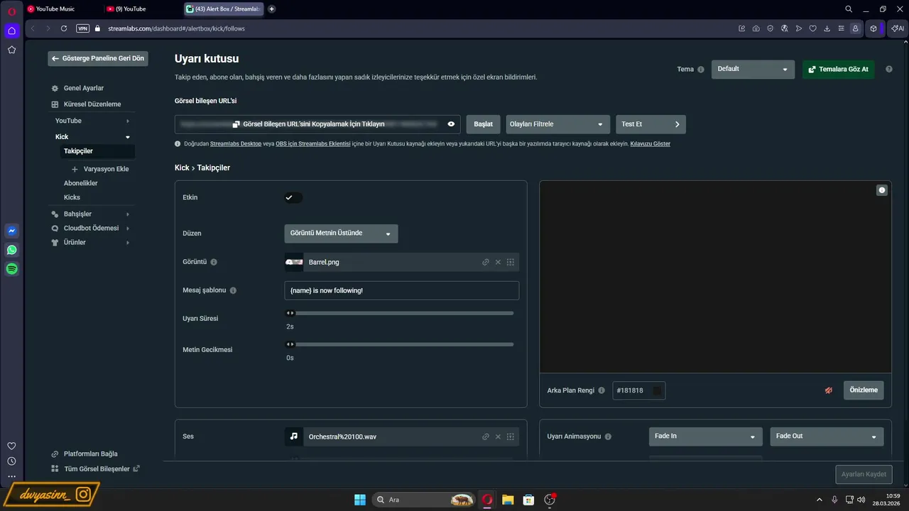
Task: Open Spotify in Opera sidebar
Action: click(11, 269)
